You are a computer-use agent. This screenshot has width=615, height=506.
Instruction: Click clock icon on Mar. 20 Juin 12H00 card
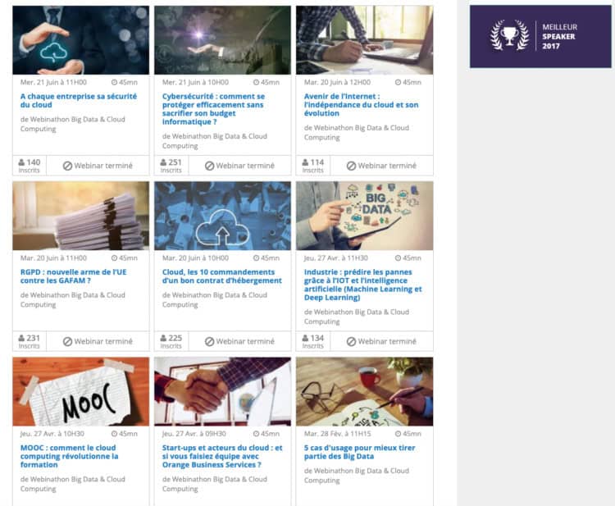tap(398, 82)
